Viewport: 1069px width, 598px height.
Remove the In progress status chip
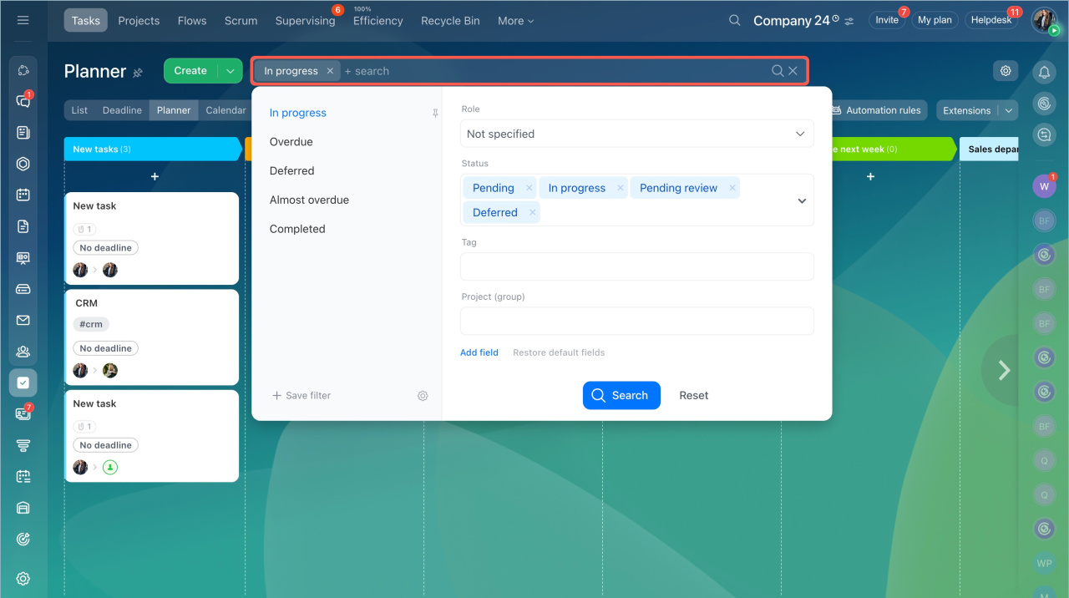tap(620, 188)
